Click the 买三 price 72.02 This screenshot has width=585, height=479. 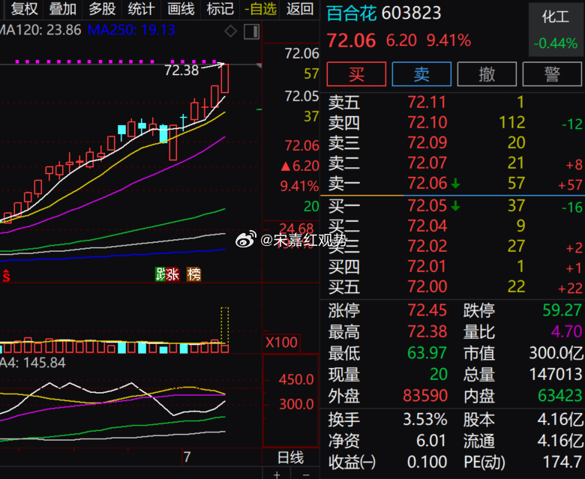pyautogui.click(x=427, y=246)
